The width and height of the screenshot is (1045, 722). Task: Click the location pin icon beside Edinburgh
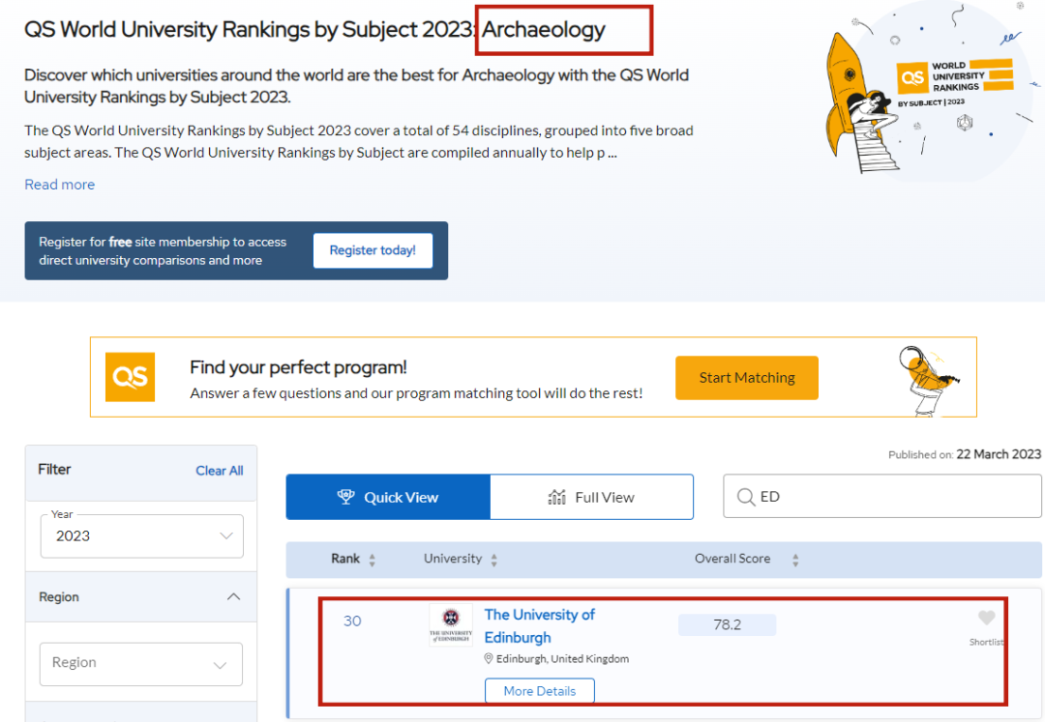pos(489,659)
